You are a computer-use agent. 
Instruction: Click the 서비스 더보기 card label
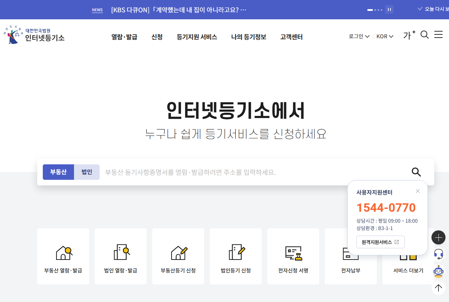[x=408, y=270]
